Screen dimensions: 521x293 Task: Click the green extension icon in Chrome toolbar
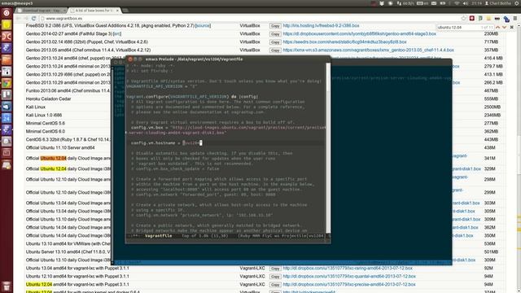480,18
